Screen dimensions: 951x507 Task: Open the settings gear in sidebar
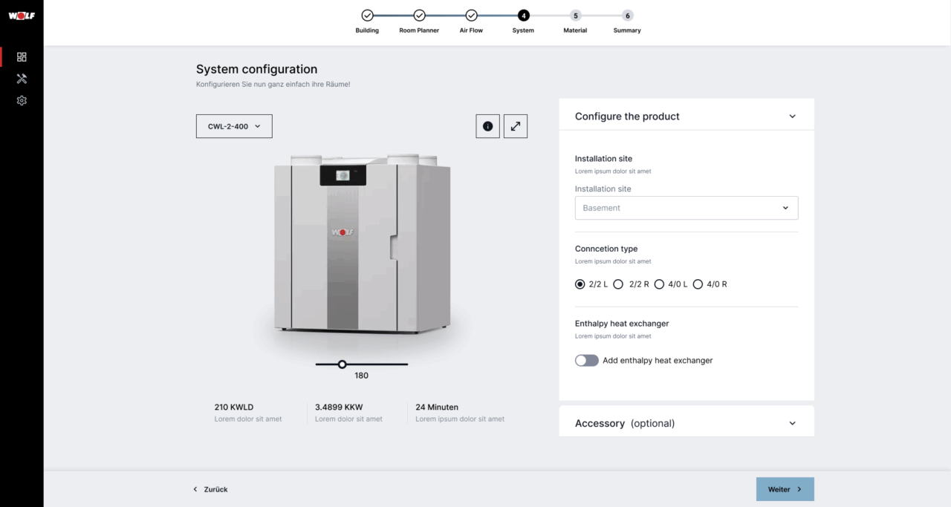(22, 100)
